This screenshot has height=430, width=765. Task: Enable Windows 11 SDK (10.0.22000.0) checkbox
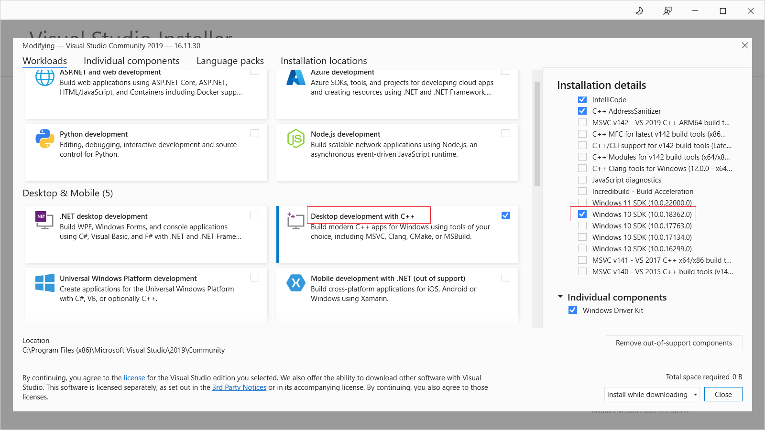[582, 203]
